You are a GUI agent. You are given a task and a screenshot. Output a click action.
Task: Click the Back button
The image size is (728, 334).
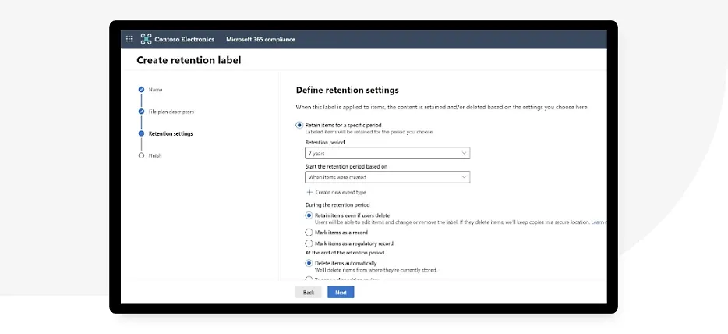point(308,292)
